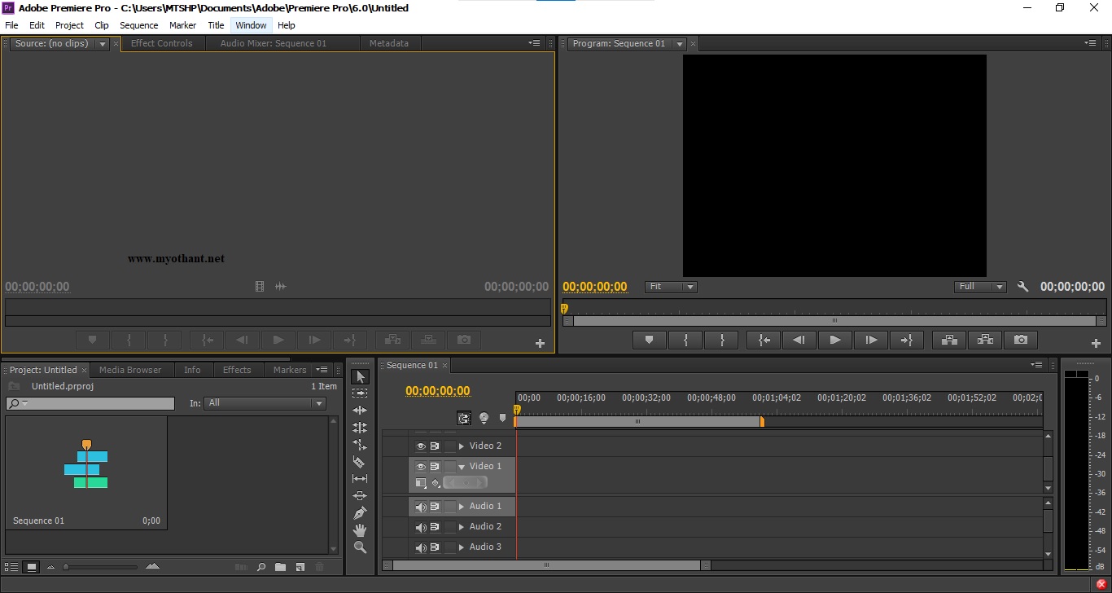Viewport: 1112px width, 593px height.
Task: Select the Hand tool
Action: [x=360, y=530]
